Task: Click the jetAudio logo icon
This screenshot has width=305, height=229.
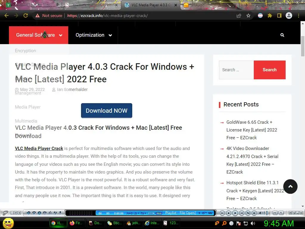Action: point(5,213)
